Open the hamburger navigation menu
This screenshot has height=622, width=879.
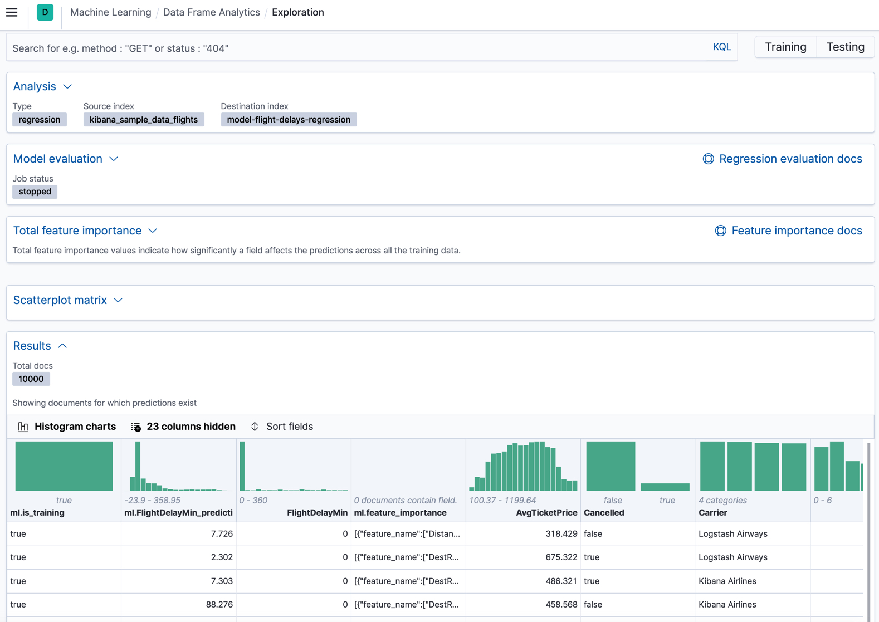coord(12,12)
